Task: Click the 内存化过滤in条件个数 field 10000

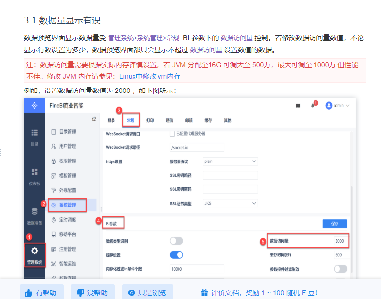Action: click(197, 269)
